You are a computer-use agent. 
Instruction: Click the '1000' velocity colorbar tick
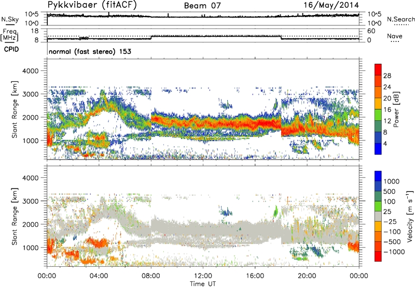(392, 181)
